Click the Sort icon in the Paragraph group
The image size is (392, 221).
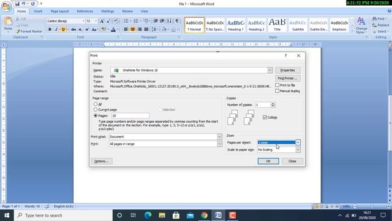click(x=169, y=21)
